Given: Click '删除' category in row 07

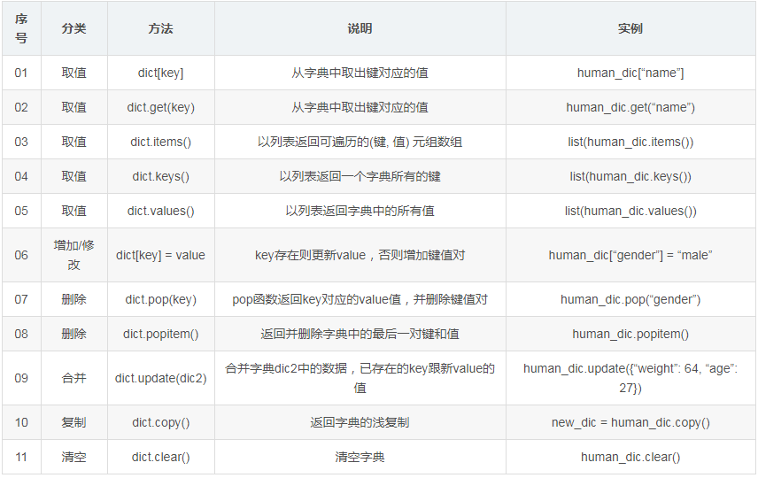Looking at the screenshot, I should pyautogui.click(x=74, y=300).
